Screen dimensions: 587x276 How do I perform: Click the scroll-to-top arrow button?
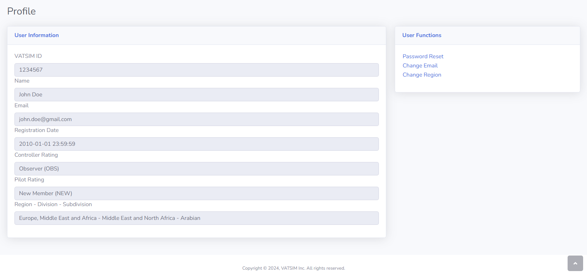coord(575,263)
